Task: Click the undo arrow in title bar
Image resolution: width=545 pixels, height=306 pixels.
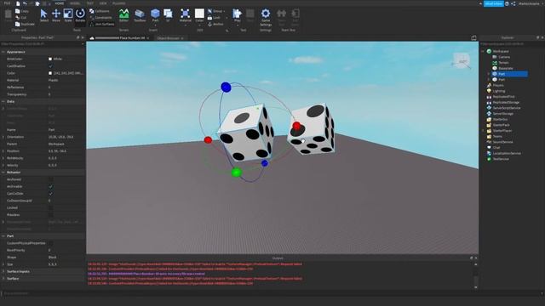Action: point(25,3)
